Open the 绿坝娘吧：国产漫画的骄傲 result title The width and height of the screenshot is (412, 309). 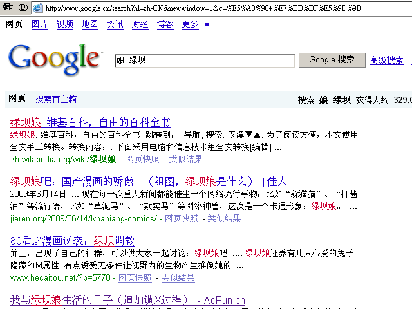(149, 182)
